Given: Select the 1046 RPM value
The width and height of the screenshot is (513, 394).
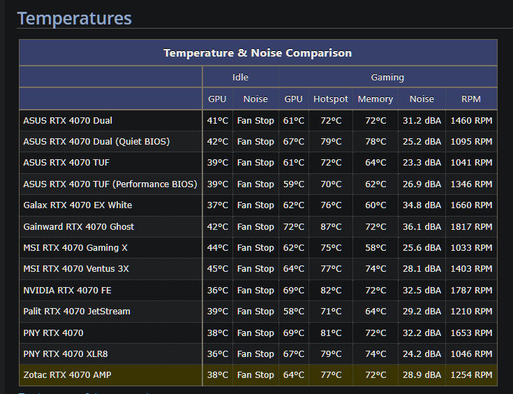Looking at the screenshot, I should (x=471, y=353).
